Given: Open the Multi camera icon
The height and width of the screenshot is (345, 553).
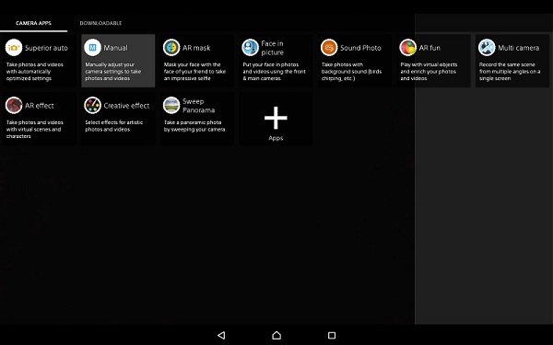Looking at the screenshot, I should pyautogui.click(x=487, y=48).
